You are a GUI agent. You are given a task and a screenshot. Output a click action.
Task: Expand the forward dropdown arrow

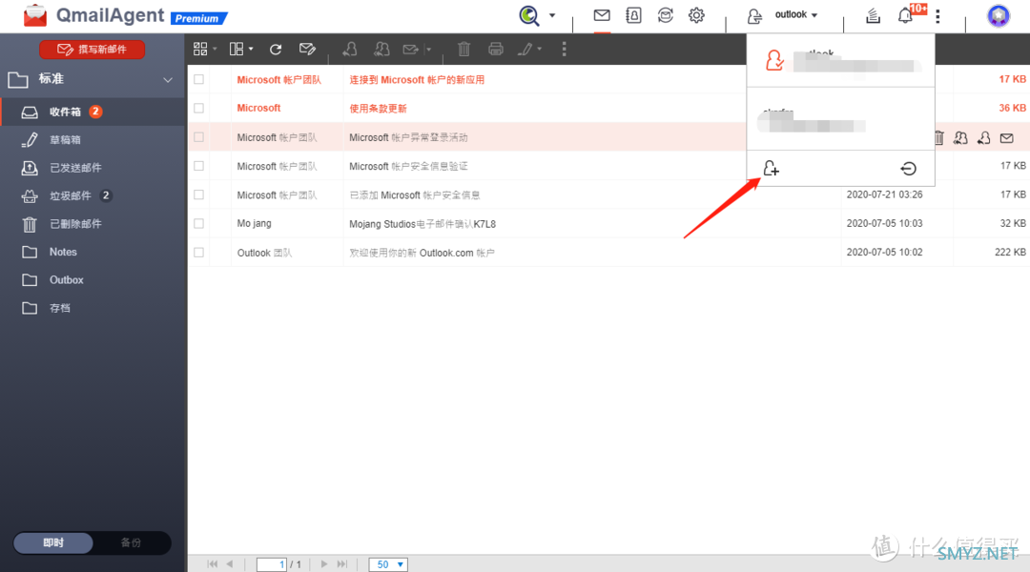point(428,50)
